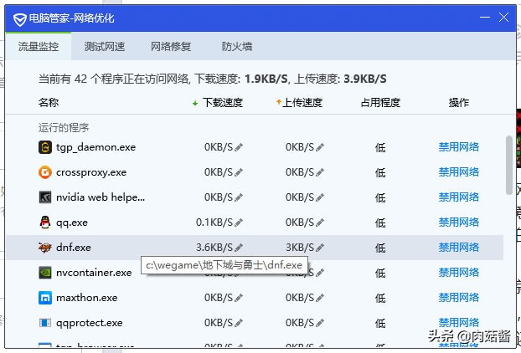This screenshot has width=521, height=353.
Task: Minimize the 电脑管家 network window
Action: [x=485, y=18]
